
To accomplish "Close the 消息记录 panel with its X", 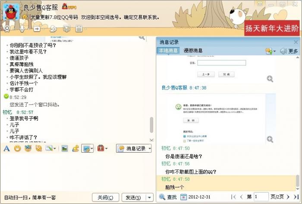I will point(296,42).
